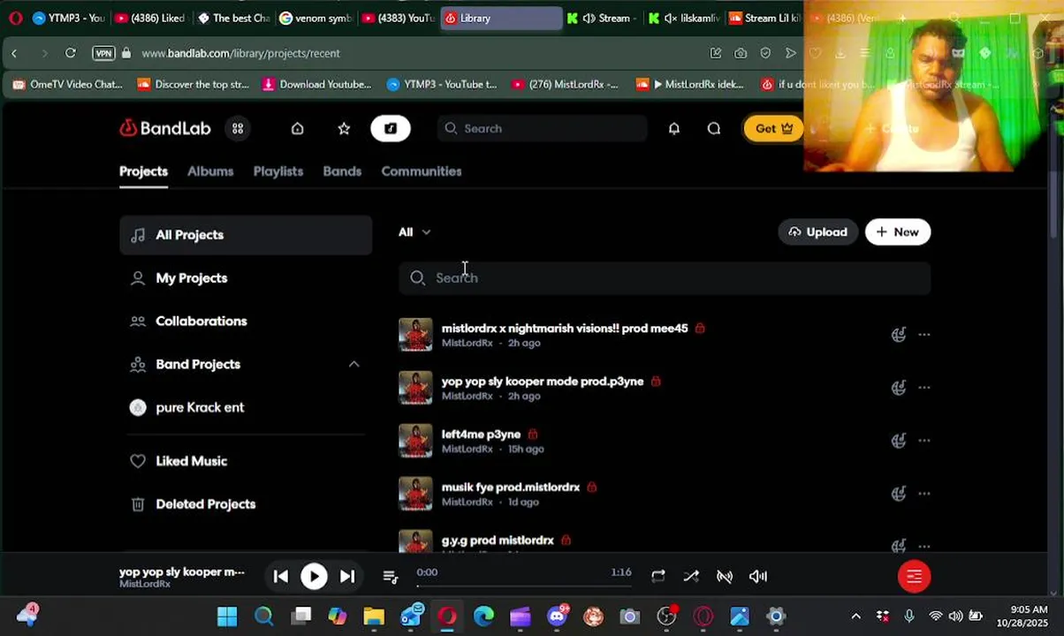This screenshot has height=636, width=1064.
Task: Open more options for yop yop row
Action: (x=924, y=388)
